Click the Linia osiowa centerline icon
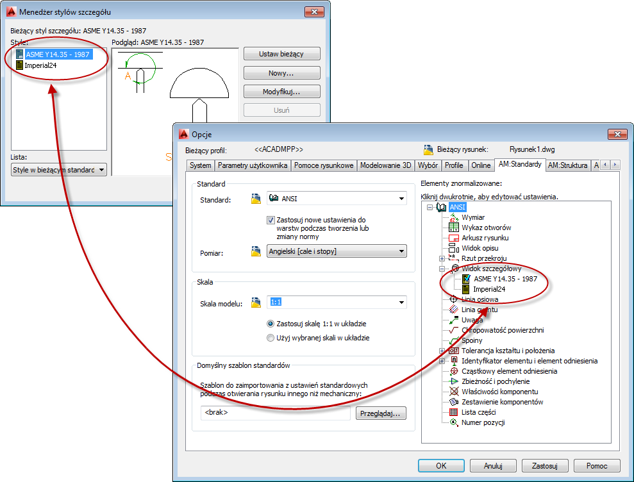Image resolution: width=634 pixels, height=482 pixels. [454, 299]
